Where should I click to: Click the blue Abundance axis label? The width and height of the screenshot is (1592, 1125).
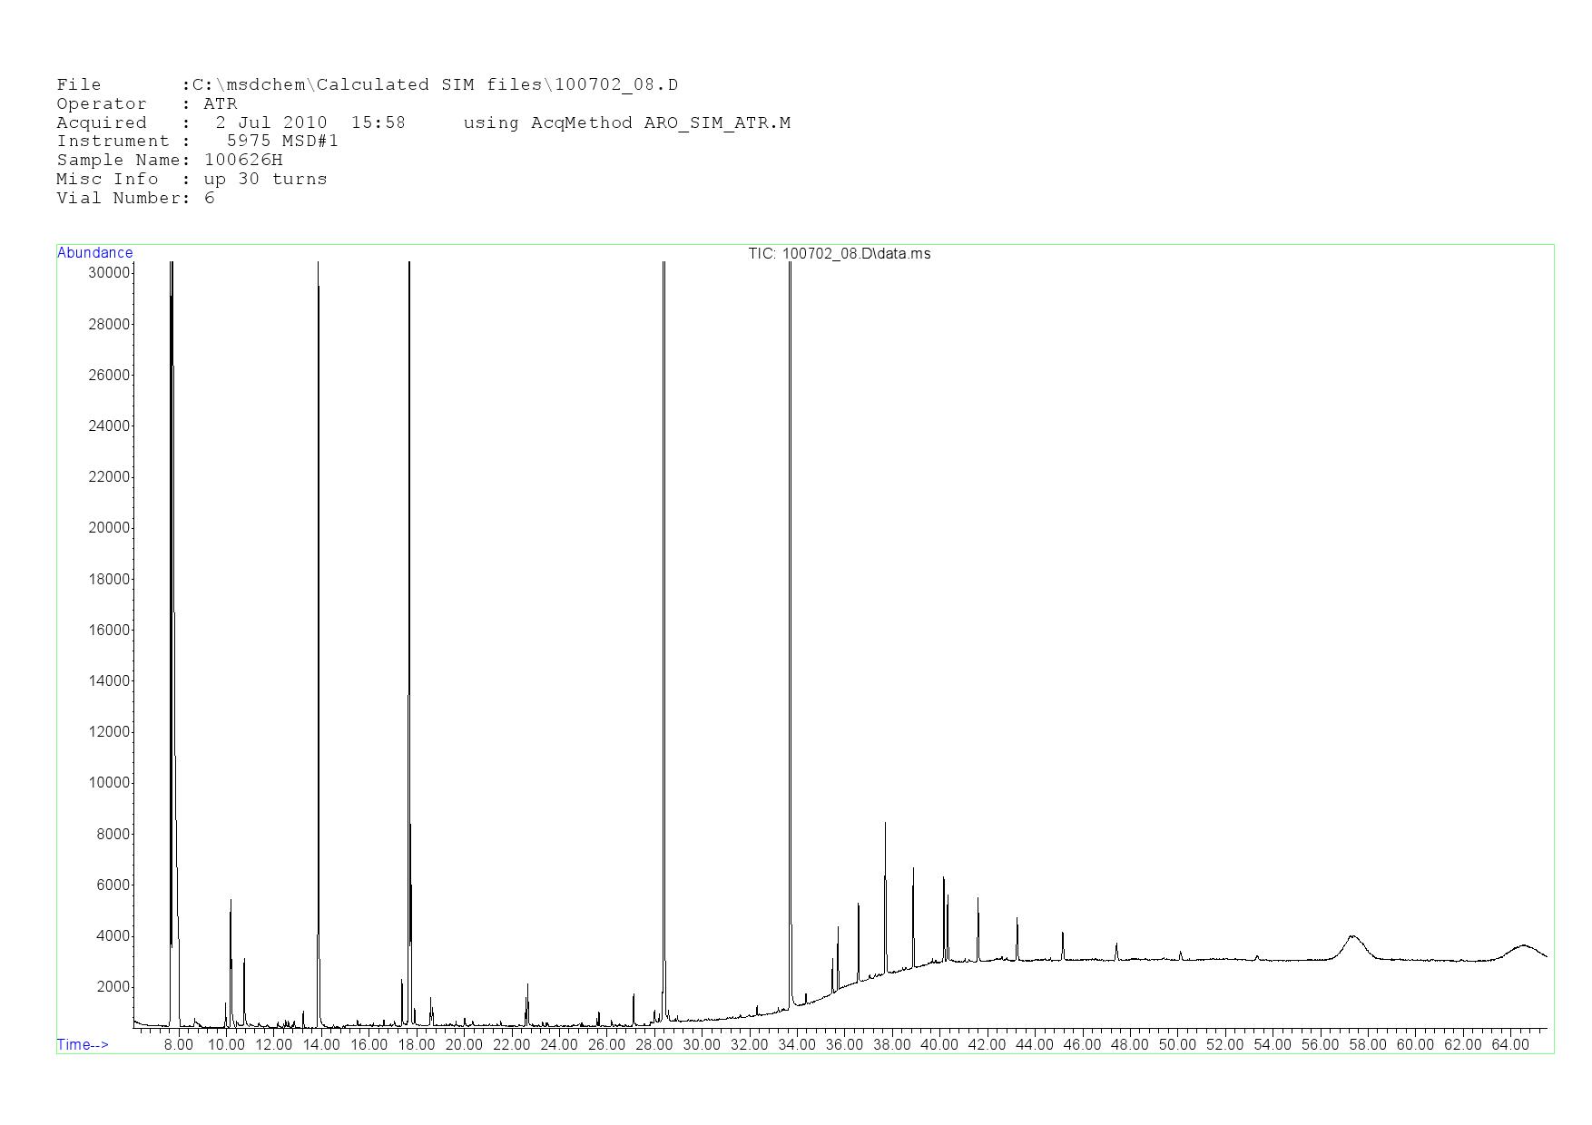94,253
